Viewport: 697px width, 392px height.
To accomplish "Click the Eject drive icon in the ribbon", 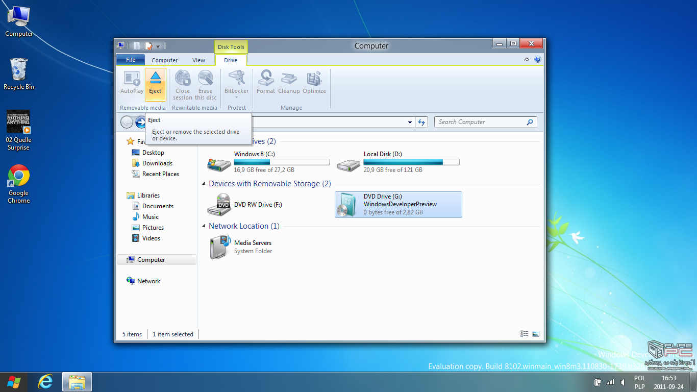I will [155, 79].
